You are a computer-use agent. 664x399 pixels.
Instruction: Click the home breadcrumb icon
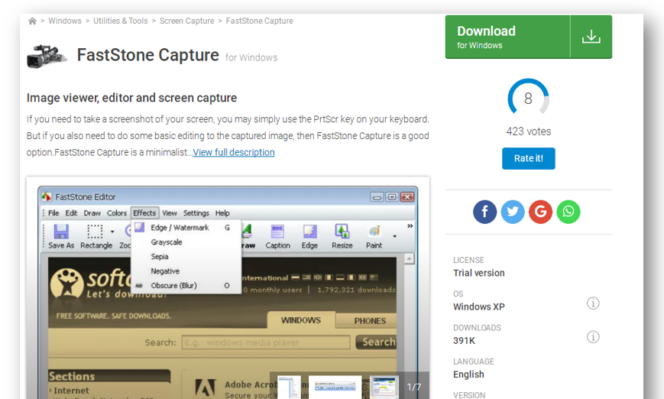pyautogui.click(x=32, y=21)
